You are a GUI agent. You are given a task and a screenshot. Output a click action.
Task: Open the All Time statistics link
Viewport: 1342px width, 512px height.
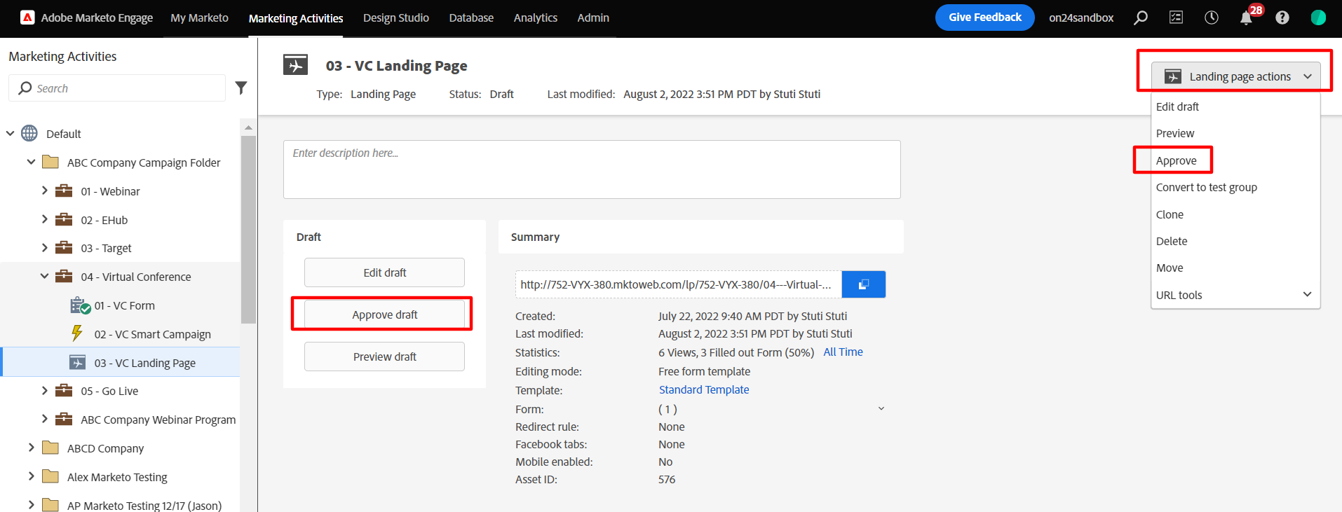[843, 352]
